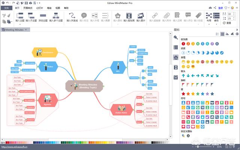Click the 插入主题 insert topic icon
The width and height of the screenshot is (240, 150).
20,15
